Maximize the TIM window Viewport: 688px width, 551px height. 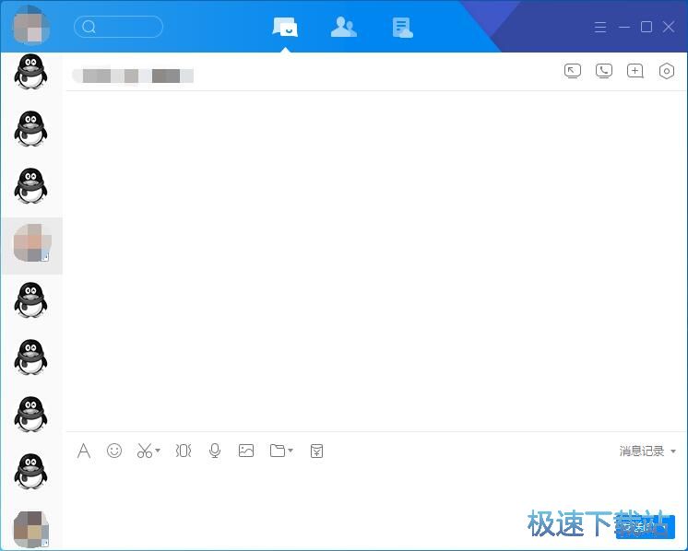646,27
